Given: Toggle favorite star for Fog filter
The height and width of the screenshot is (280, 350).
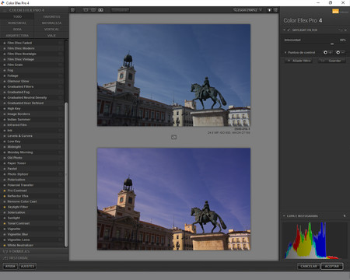Looking at the screenshot, I should (x=5, y=70).
